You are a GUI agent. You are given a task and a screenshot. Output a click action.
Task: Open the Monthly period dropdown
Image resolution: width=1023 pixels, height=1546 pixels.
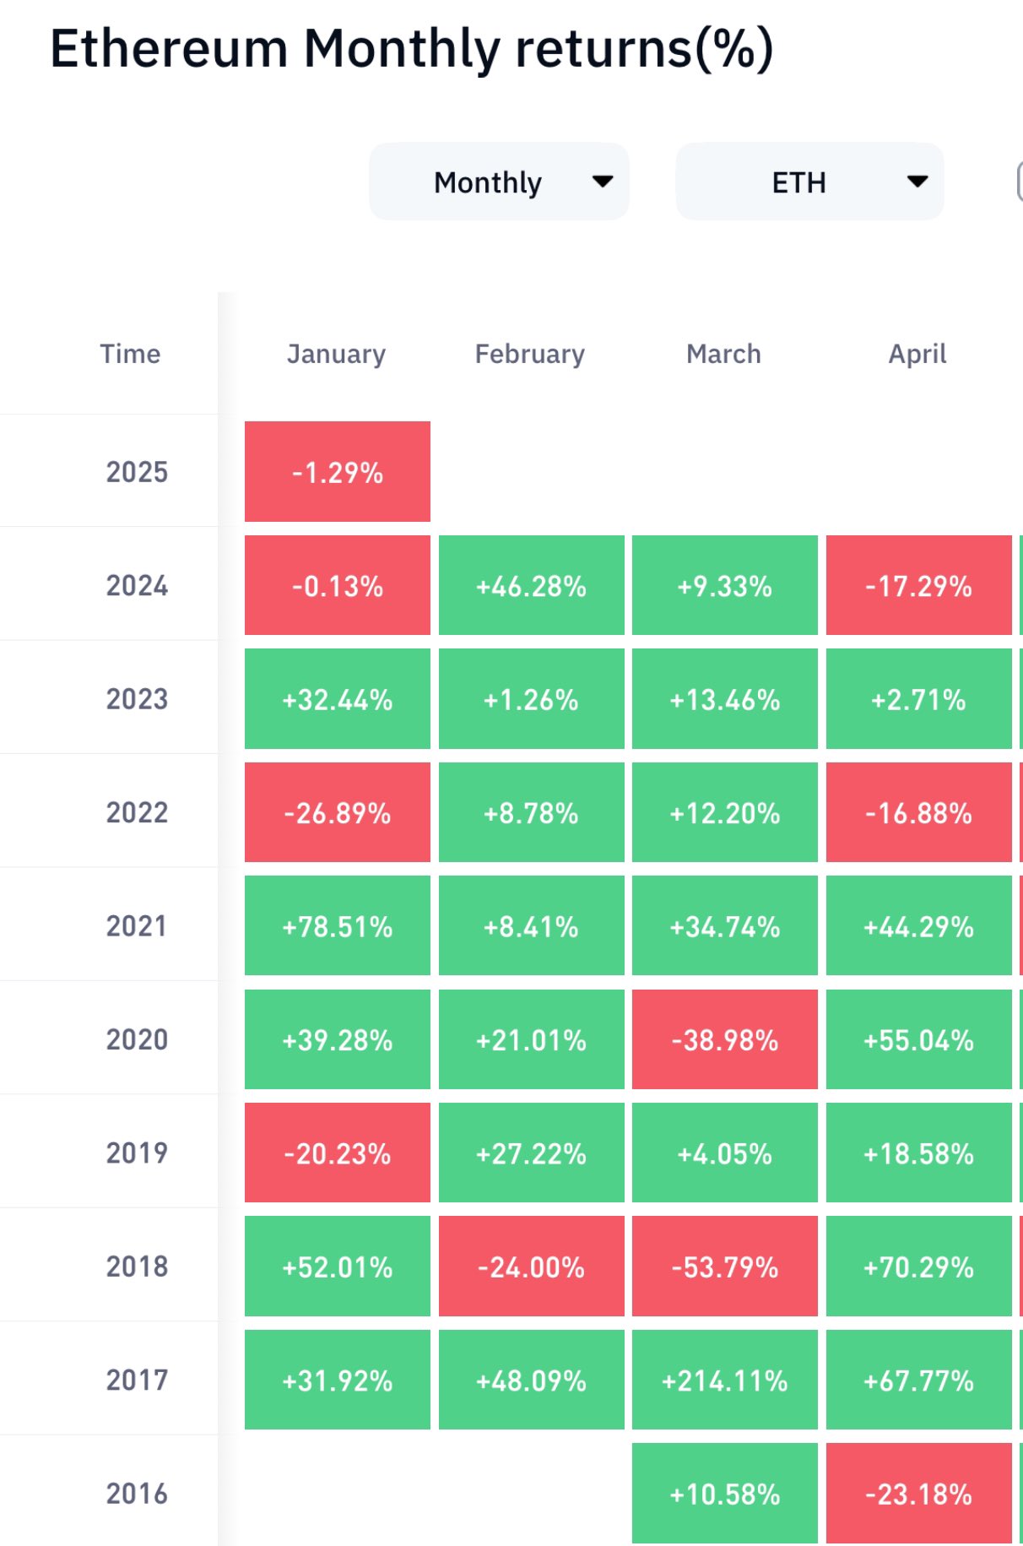(498, 182)
